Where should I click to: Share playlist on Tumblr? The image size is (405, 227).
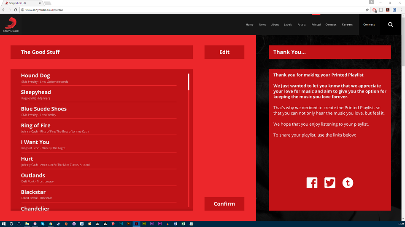point(348,183)
